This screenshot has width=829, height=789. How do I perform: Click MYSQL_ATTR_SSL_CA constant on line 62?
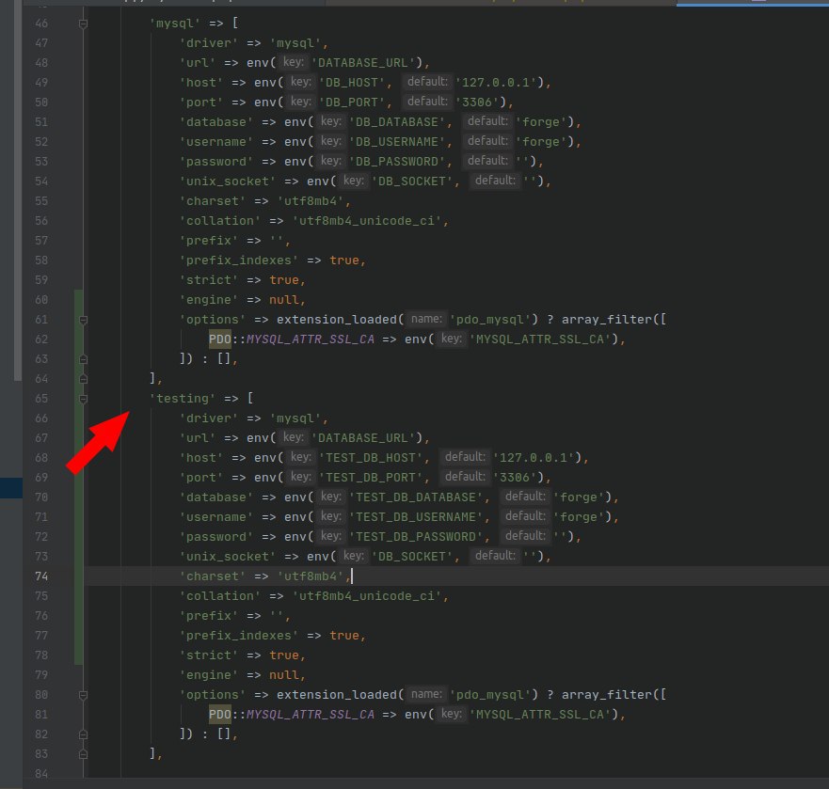tap(311, 339)
